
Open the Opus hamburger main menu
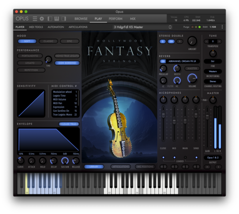pos(35,19)
